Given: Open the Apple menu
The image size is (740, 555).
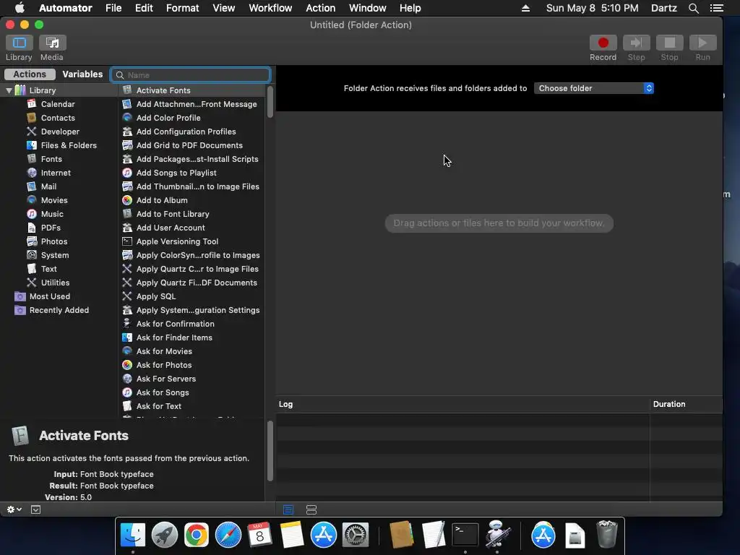Looking at the screenshot, I should coord(20,8).
